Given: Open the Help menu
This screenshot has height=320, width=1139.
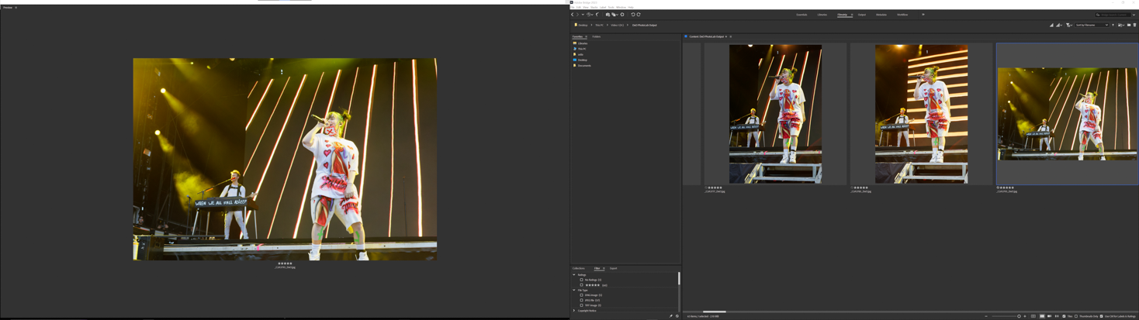Looking at the screenshot, I should (x=631, y=7).
